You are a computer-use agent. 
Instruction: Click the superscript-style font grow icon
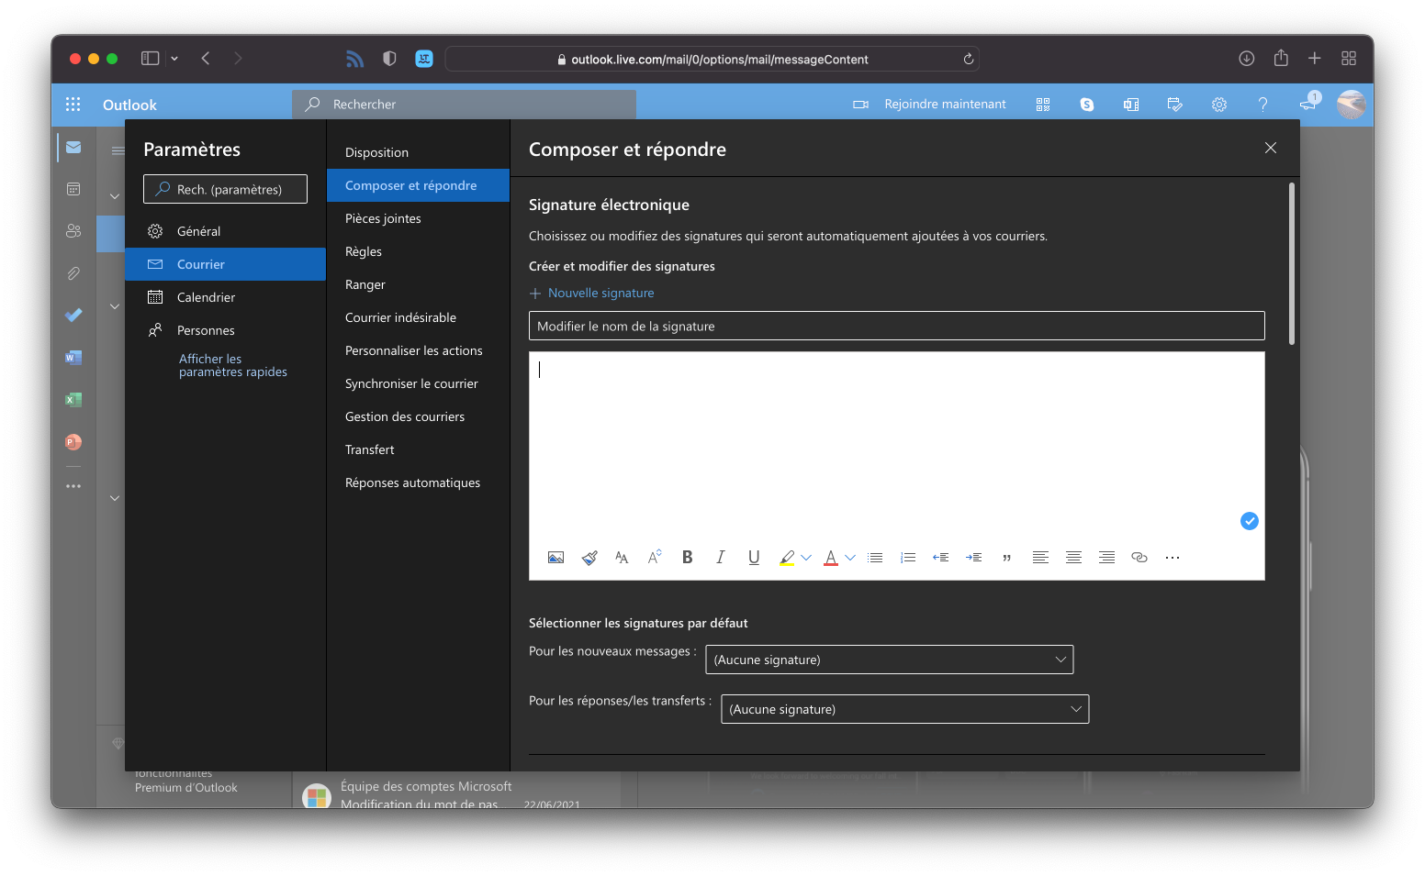pos(655,558)
